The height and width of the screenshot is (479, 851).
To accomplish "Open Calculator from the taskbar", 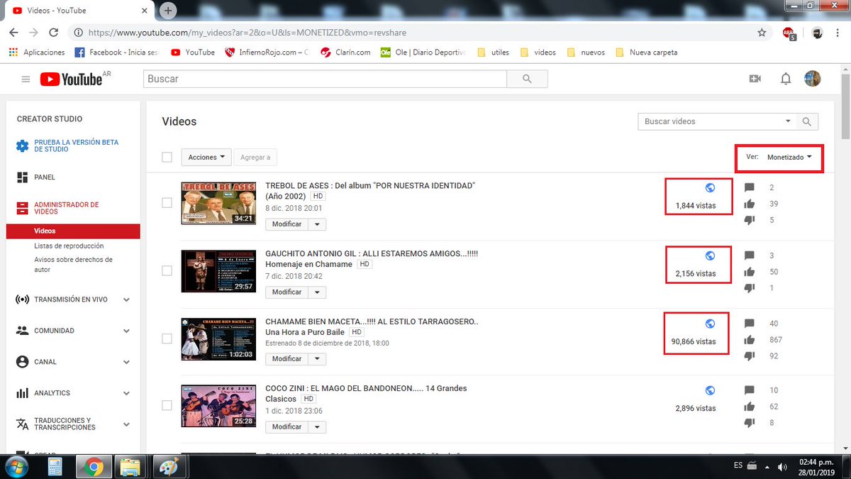I will coord(55,466).
